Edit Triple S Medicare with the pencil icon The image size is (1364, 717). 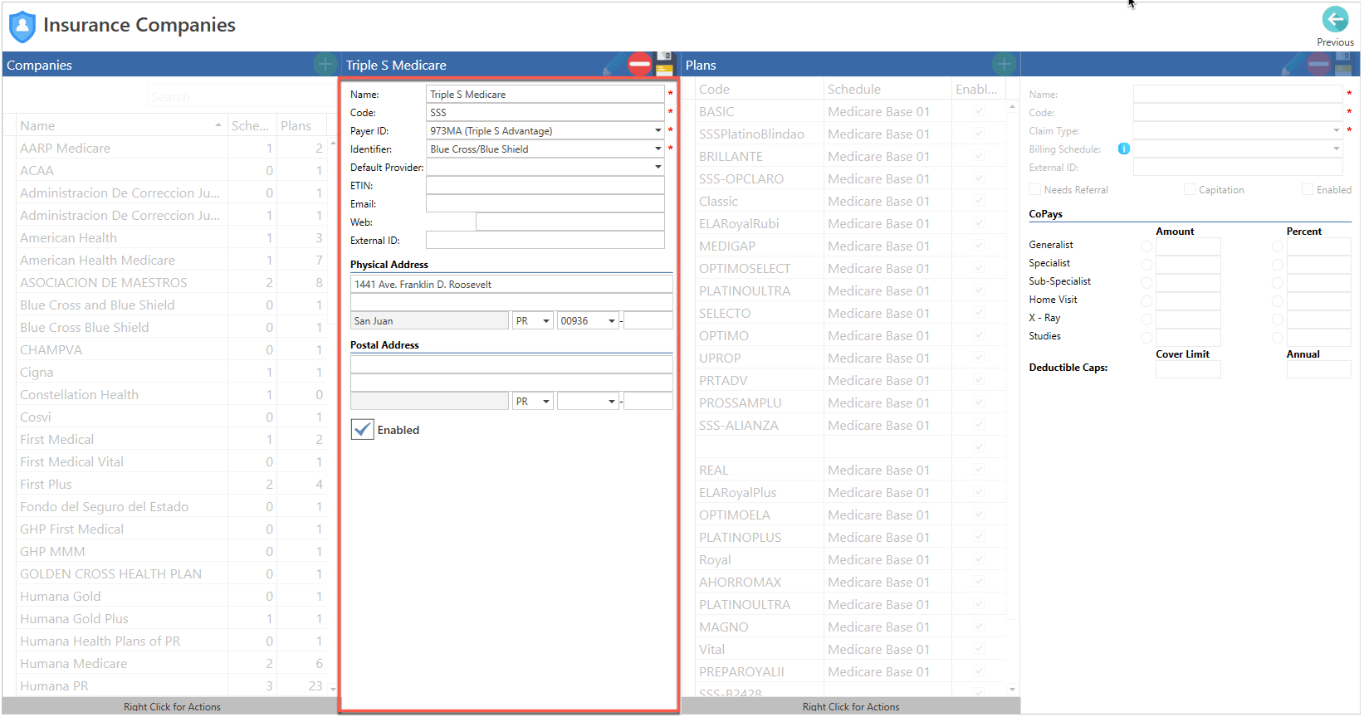(x=614, y=64)
